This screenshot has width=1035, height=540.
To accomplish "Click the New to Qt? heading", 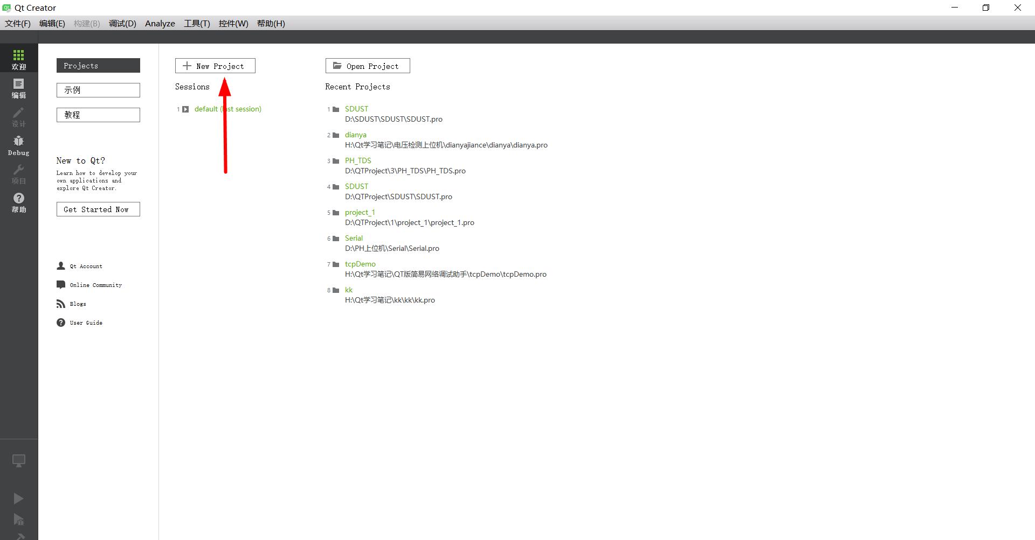I will tap(81, 160).
